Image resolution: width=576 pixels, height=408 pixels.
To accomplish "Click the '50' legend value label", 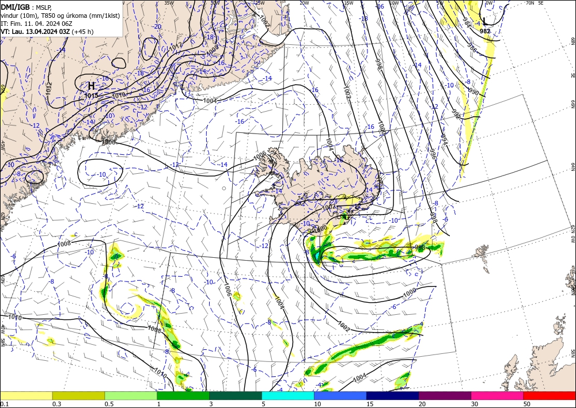I will click(527, 404).
